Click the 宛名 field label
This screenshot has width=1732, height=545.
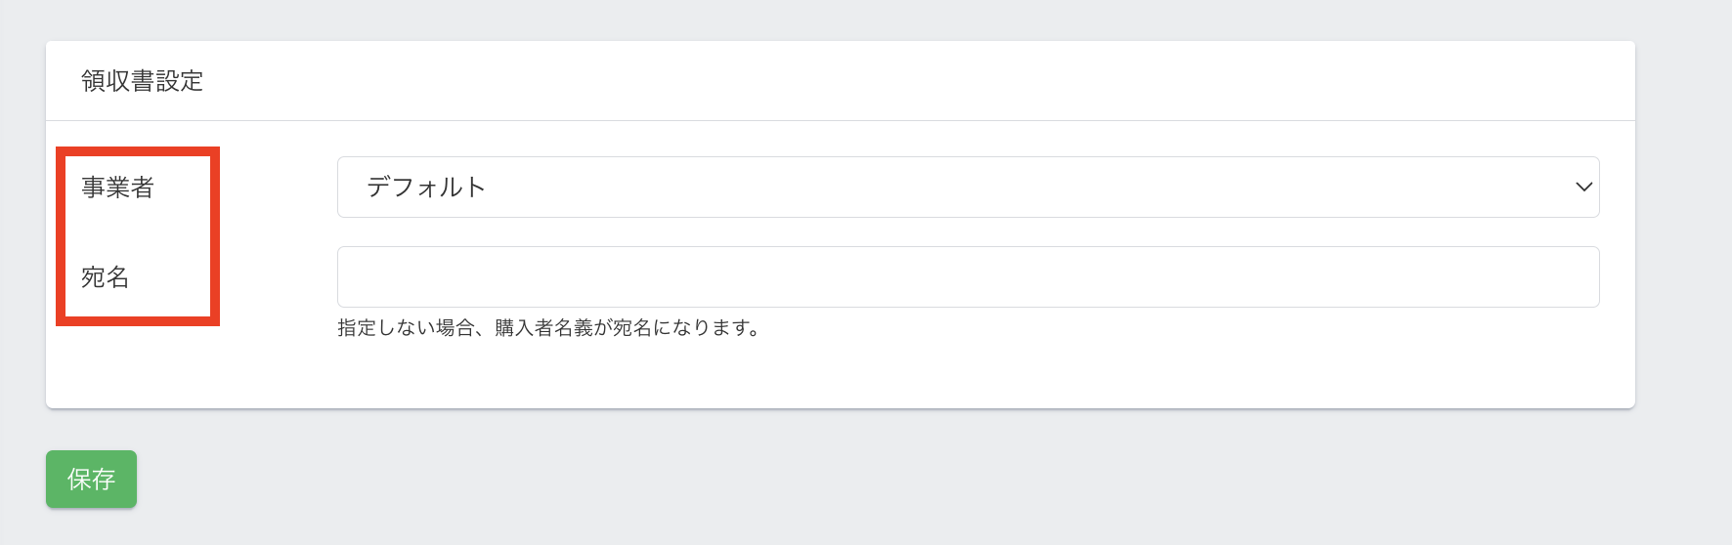(x=106, y=277)
